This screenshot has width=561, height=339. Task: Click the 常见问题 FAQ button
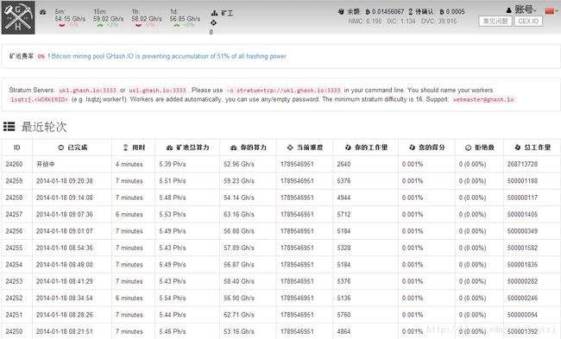[x=495, y=21]
